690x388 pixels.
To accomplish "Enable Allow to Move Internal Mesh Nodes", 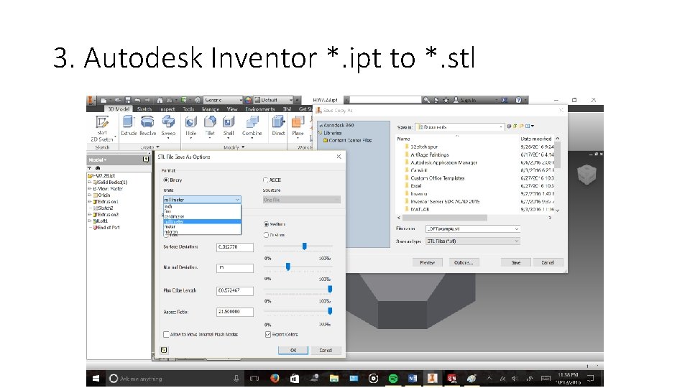I will pyautogui.click(x=166, y=335).
